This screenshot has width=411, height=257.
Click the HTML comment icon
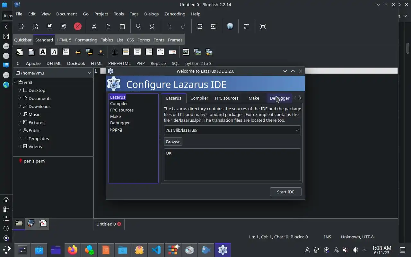(161, 52)
